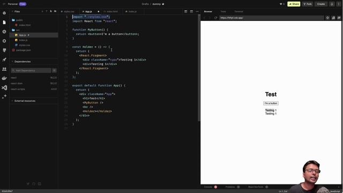
Task: Switch to the Terminal tab
Action: pos(238,11)
